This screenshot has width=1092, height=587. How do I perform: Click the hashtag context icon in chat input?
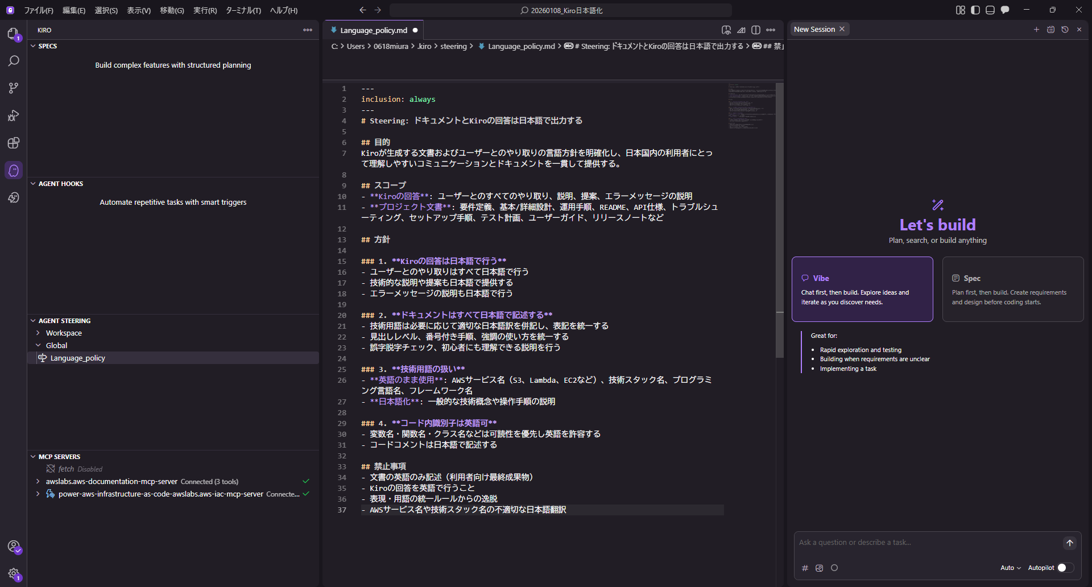click(805, 568)
